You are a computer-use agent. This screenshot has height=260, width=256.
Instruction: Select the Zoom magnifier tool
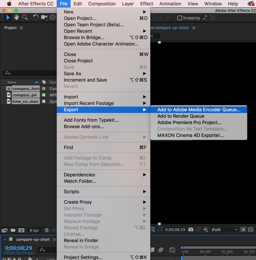tap(25, 17)
